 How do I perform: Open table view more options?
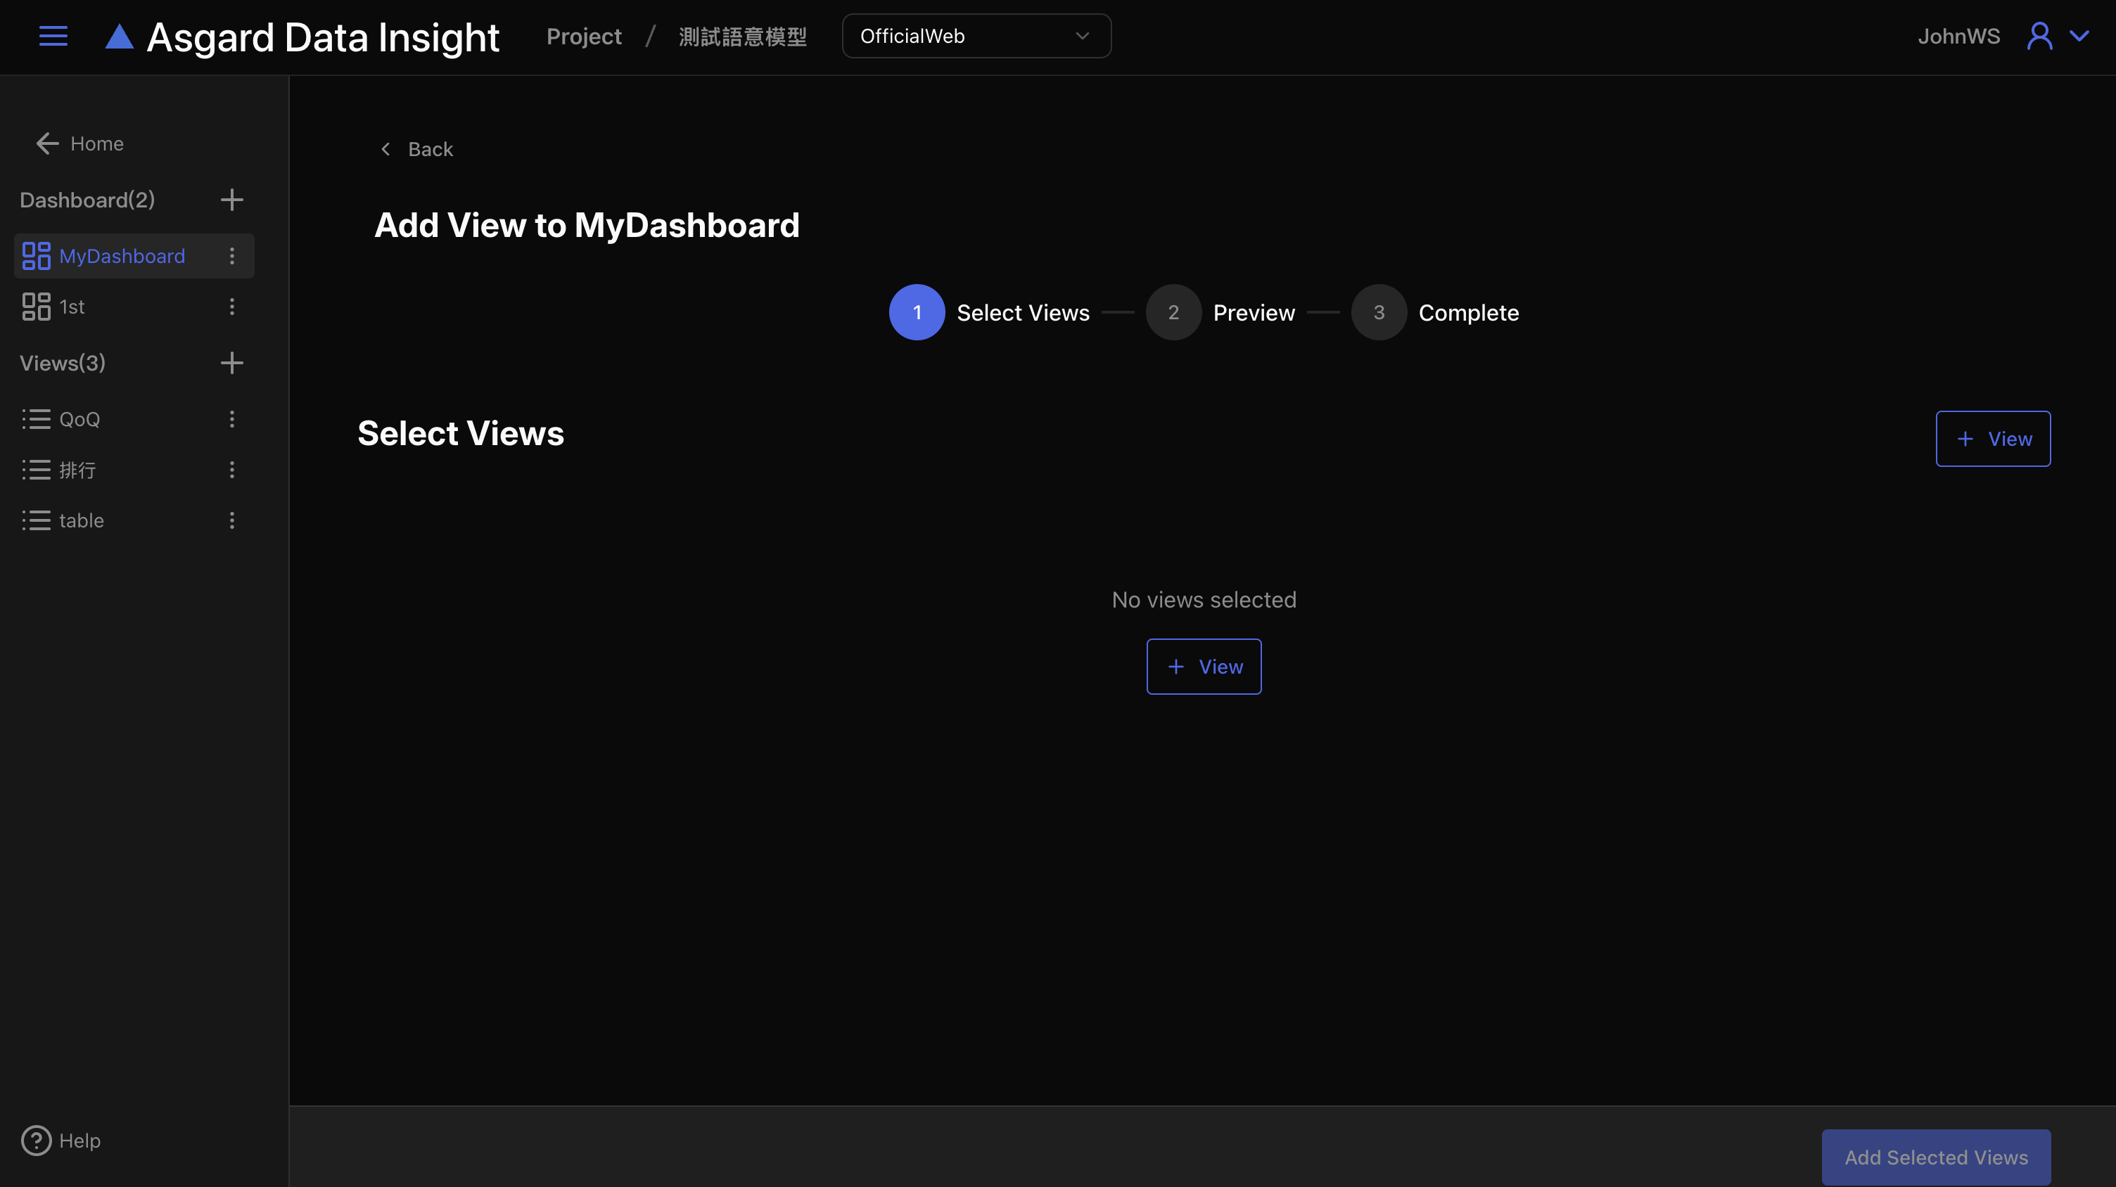(x=231, y=520)
